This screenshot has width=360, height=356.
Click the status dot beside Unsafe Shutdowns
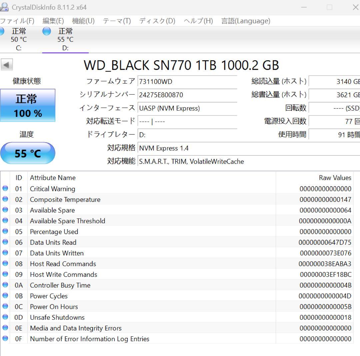[x=5, y=317]
